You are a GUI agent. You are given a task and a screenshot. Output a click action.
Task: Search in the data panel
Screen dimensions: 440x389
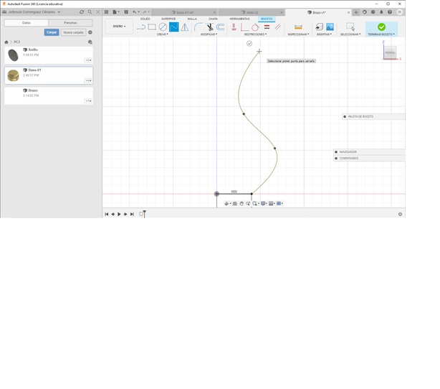90,12
